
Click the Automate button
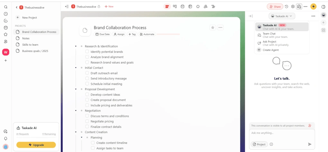click(147, 34)
